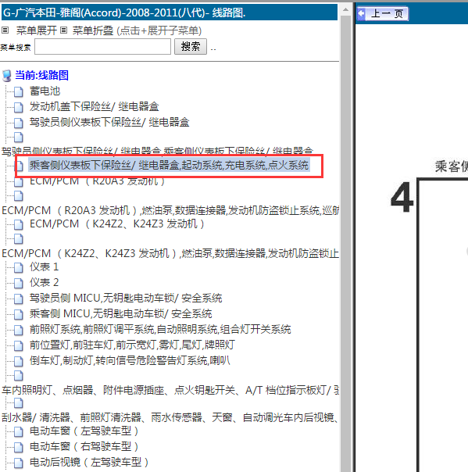Click the collapse-all icon before 菜单折叠
The width and height of the screenshot is (468, 472).
63,30
